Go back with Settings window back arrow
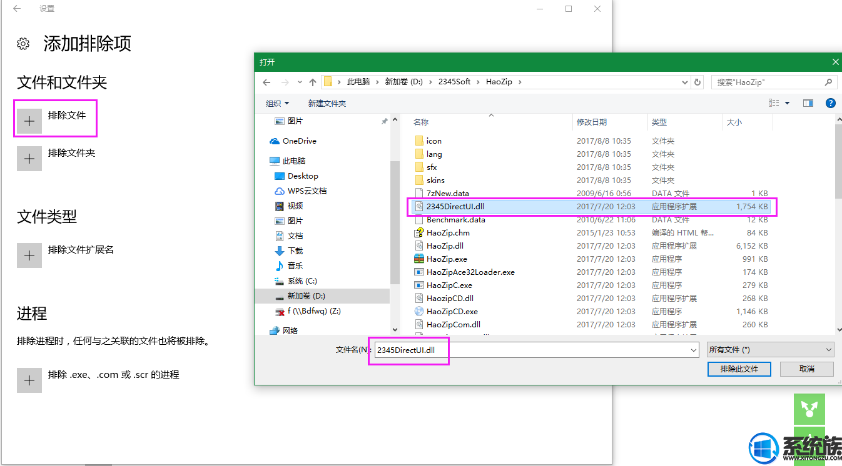The width and height of the screenshot is (842, 466). point(17,9)
